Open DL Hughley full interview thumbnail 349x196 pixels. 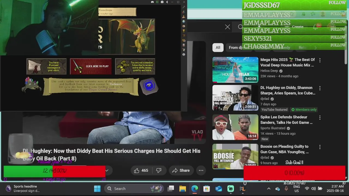pyautogui.click(x=235, y=98)
